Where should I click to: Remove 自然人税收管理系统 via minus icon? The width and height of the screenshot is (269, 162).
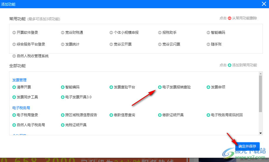click(14, 56)
